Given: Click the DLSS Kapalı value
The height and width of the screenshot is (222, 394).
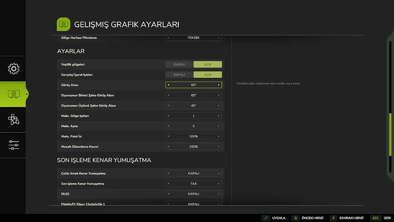Looking at the screenshot, I should pos(194,194).
